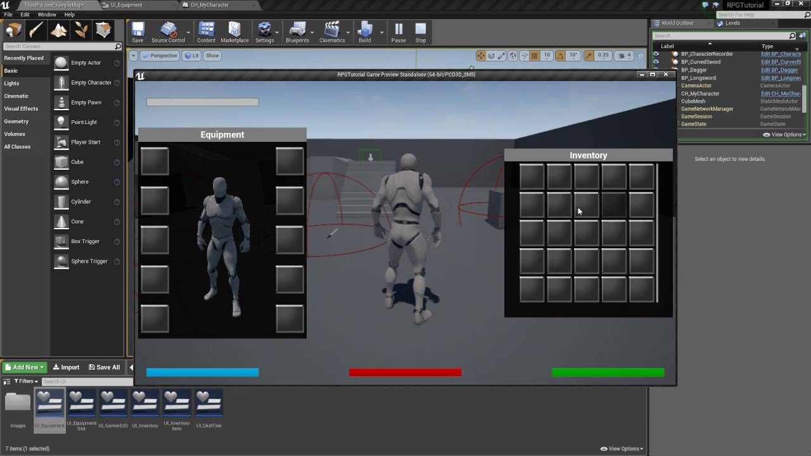Open the Content browser toolbar icon

click(206, 32)
